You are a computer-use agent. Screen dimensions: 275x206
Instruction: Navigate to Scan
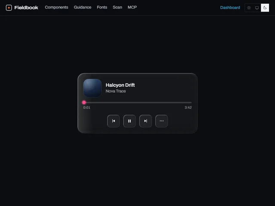(x=117, y=7)
